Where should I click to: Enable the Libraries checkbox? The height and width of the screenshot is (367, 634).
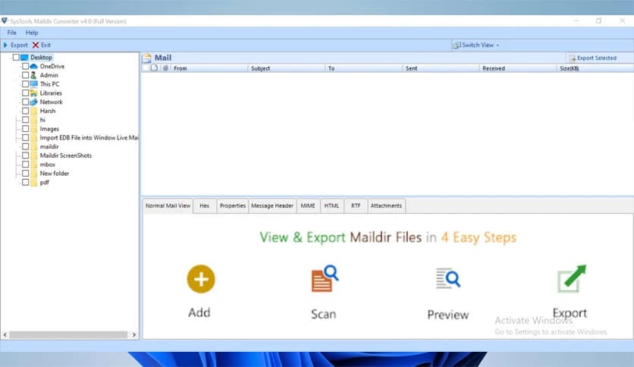point(25,93)
